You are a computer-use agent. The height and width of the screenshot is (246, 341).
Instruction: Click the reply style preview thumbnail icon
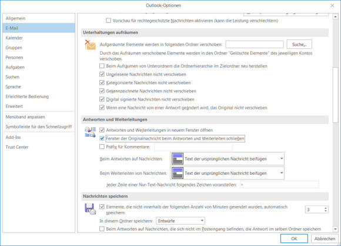[x=178, y=159]
